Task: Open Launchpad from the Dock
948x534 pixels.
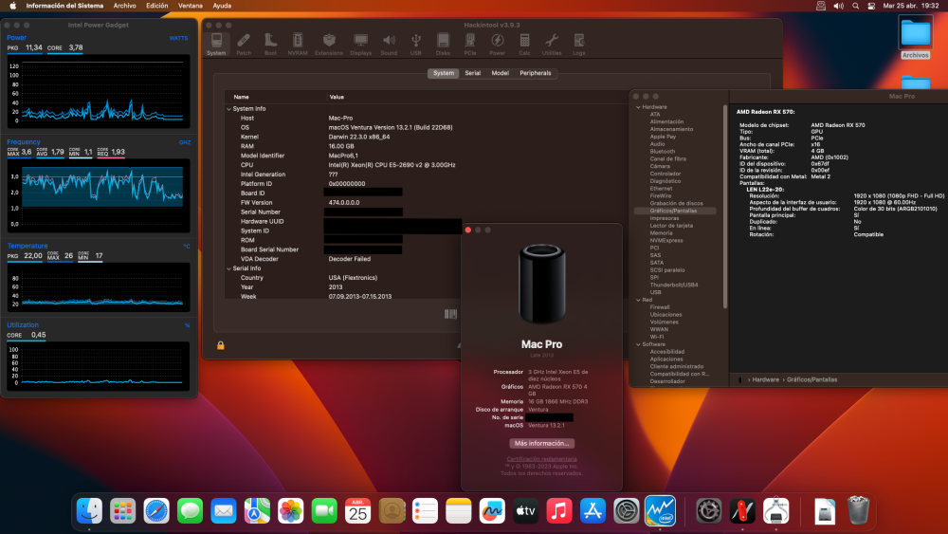Action: coord(122,511)
